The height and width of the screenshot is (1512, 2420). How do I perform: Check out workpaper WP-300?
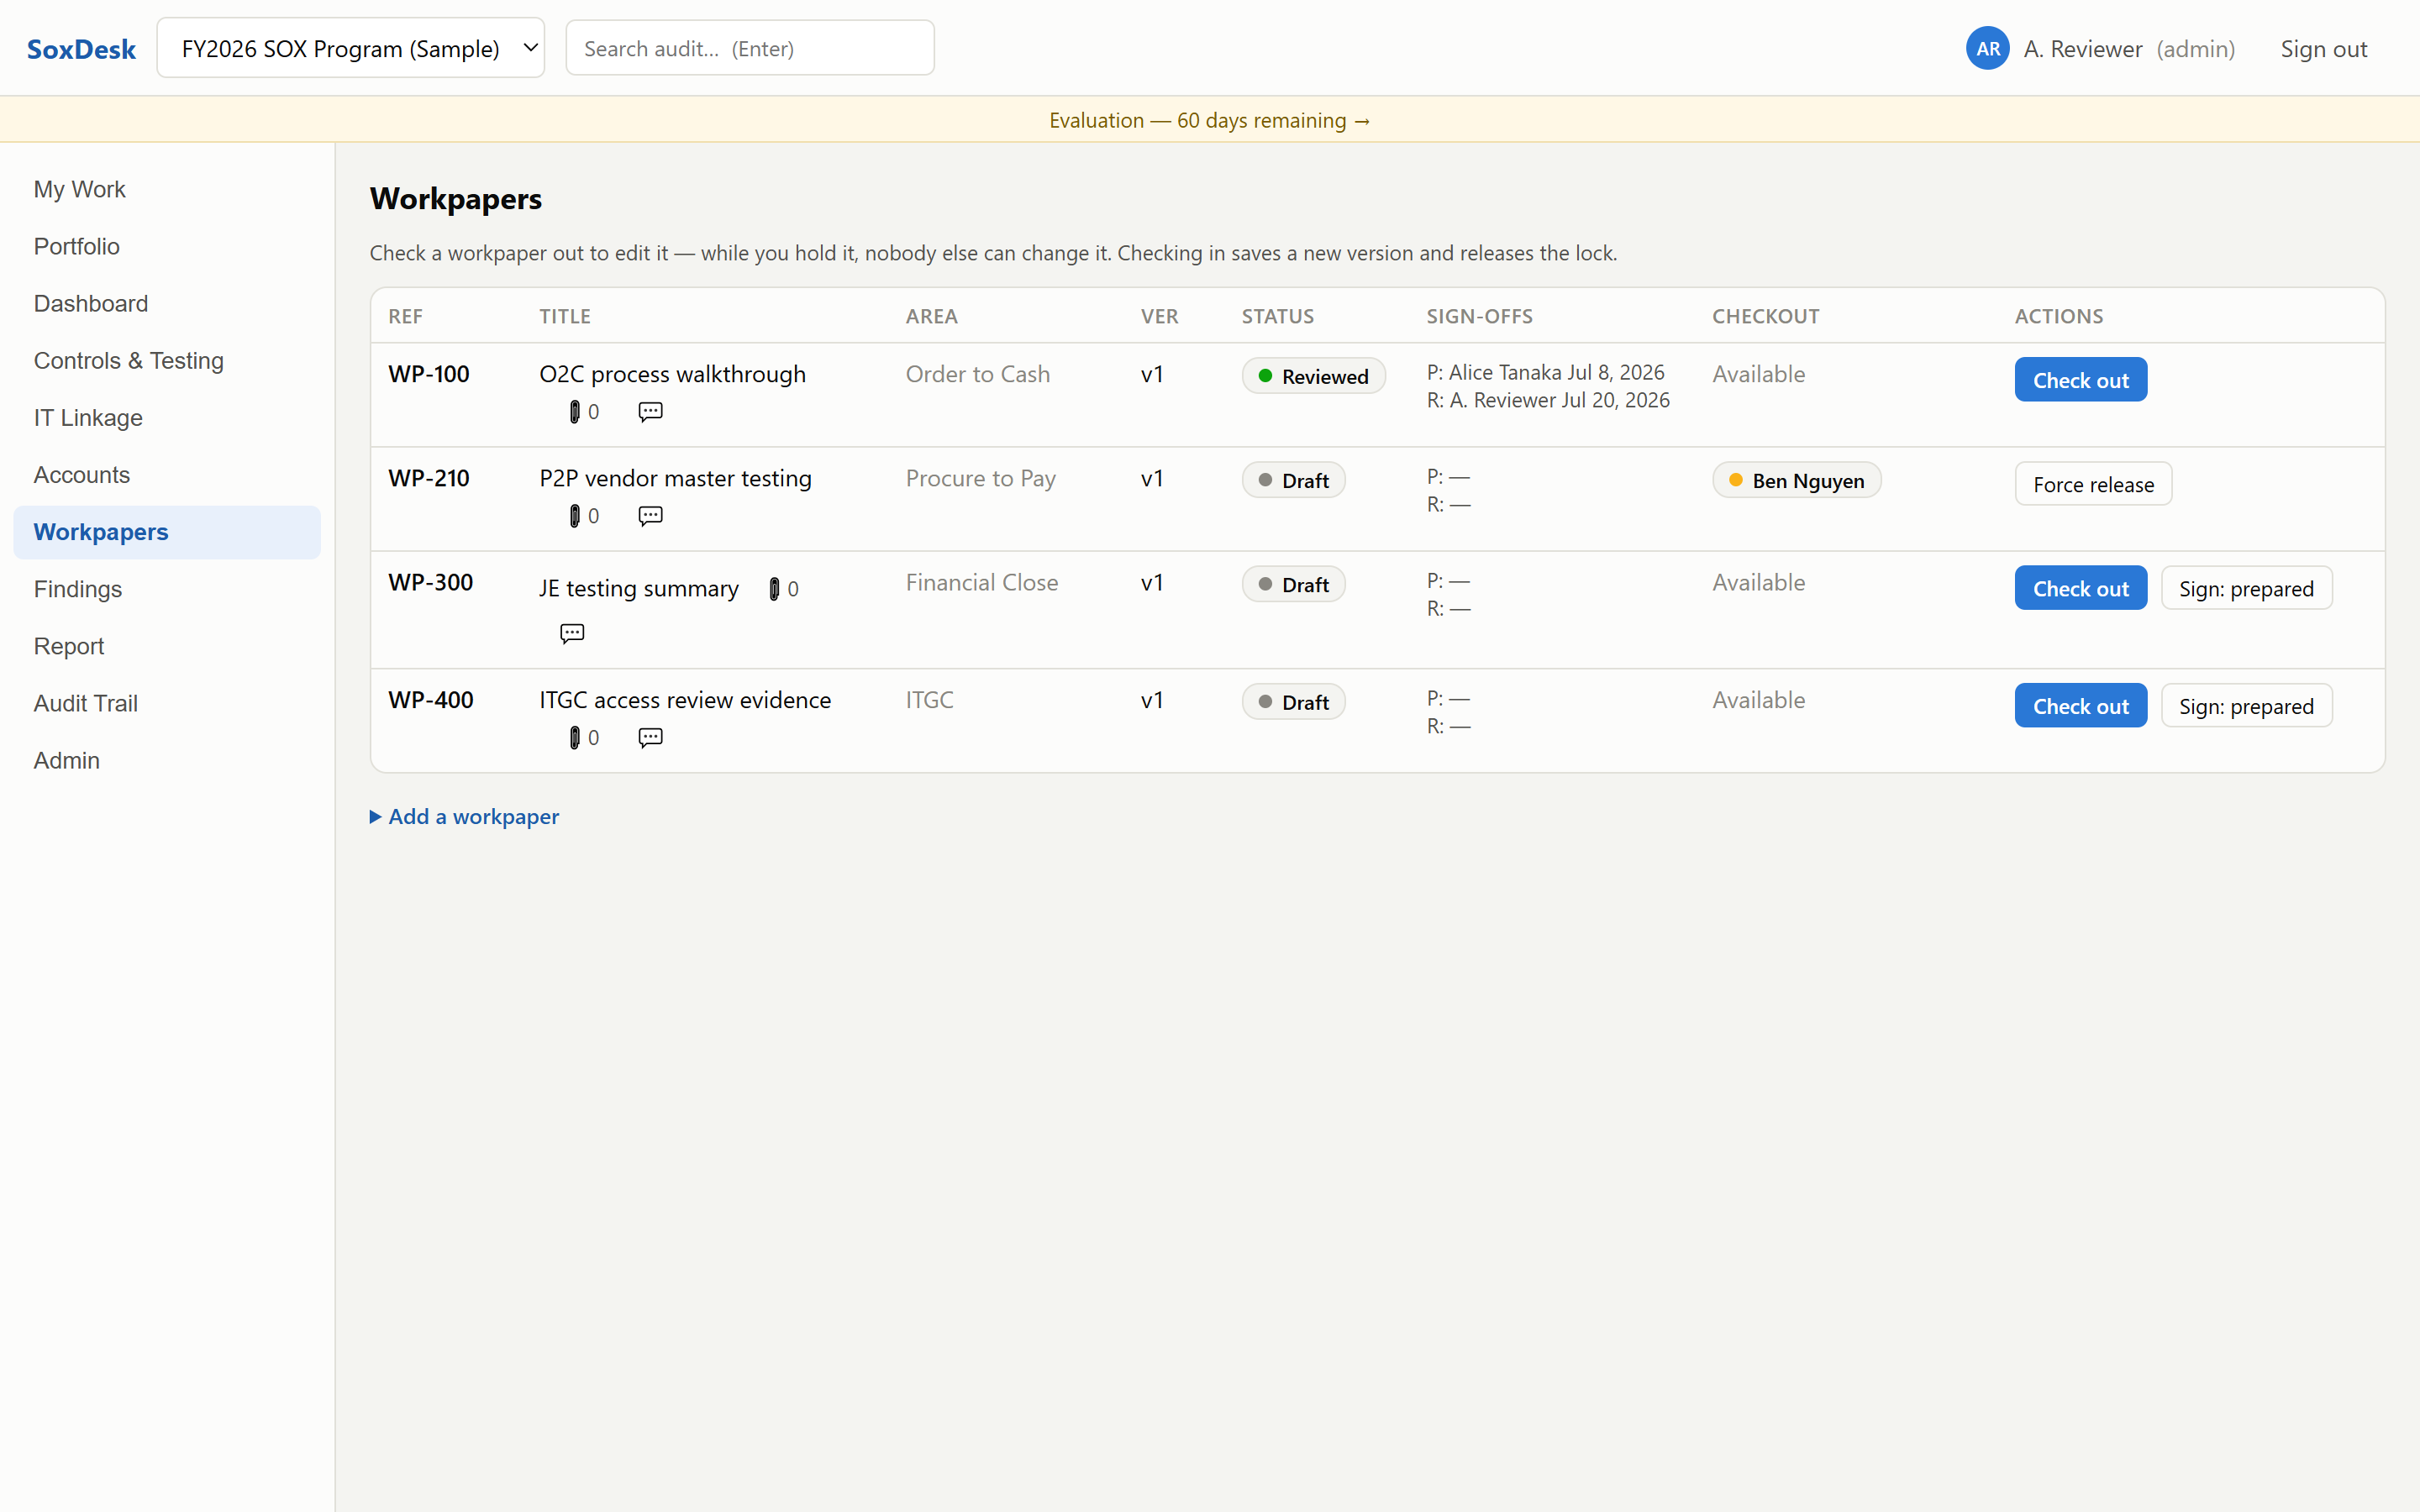tap(2080, 588)
